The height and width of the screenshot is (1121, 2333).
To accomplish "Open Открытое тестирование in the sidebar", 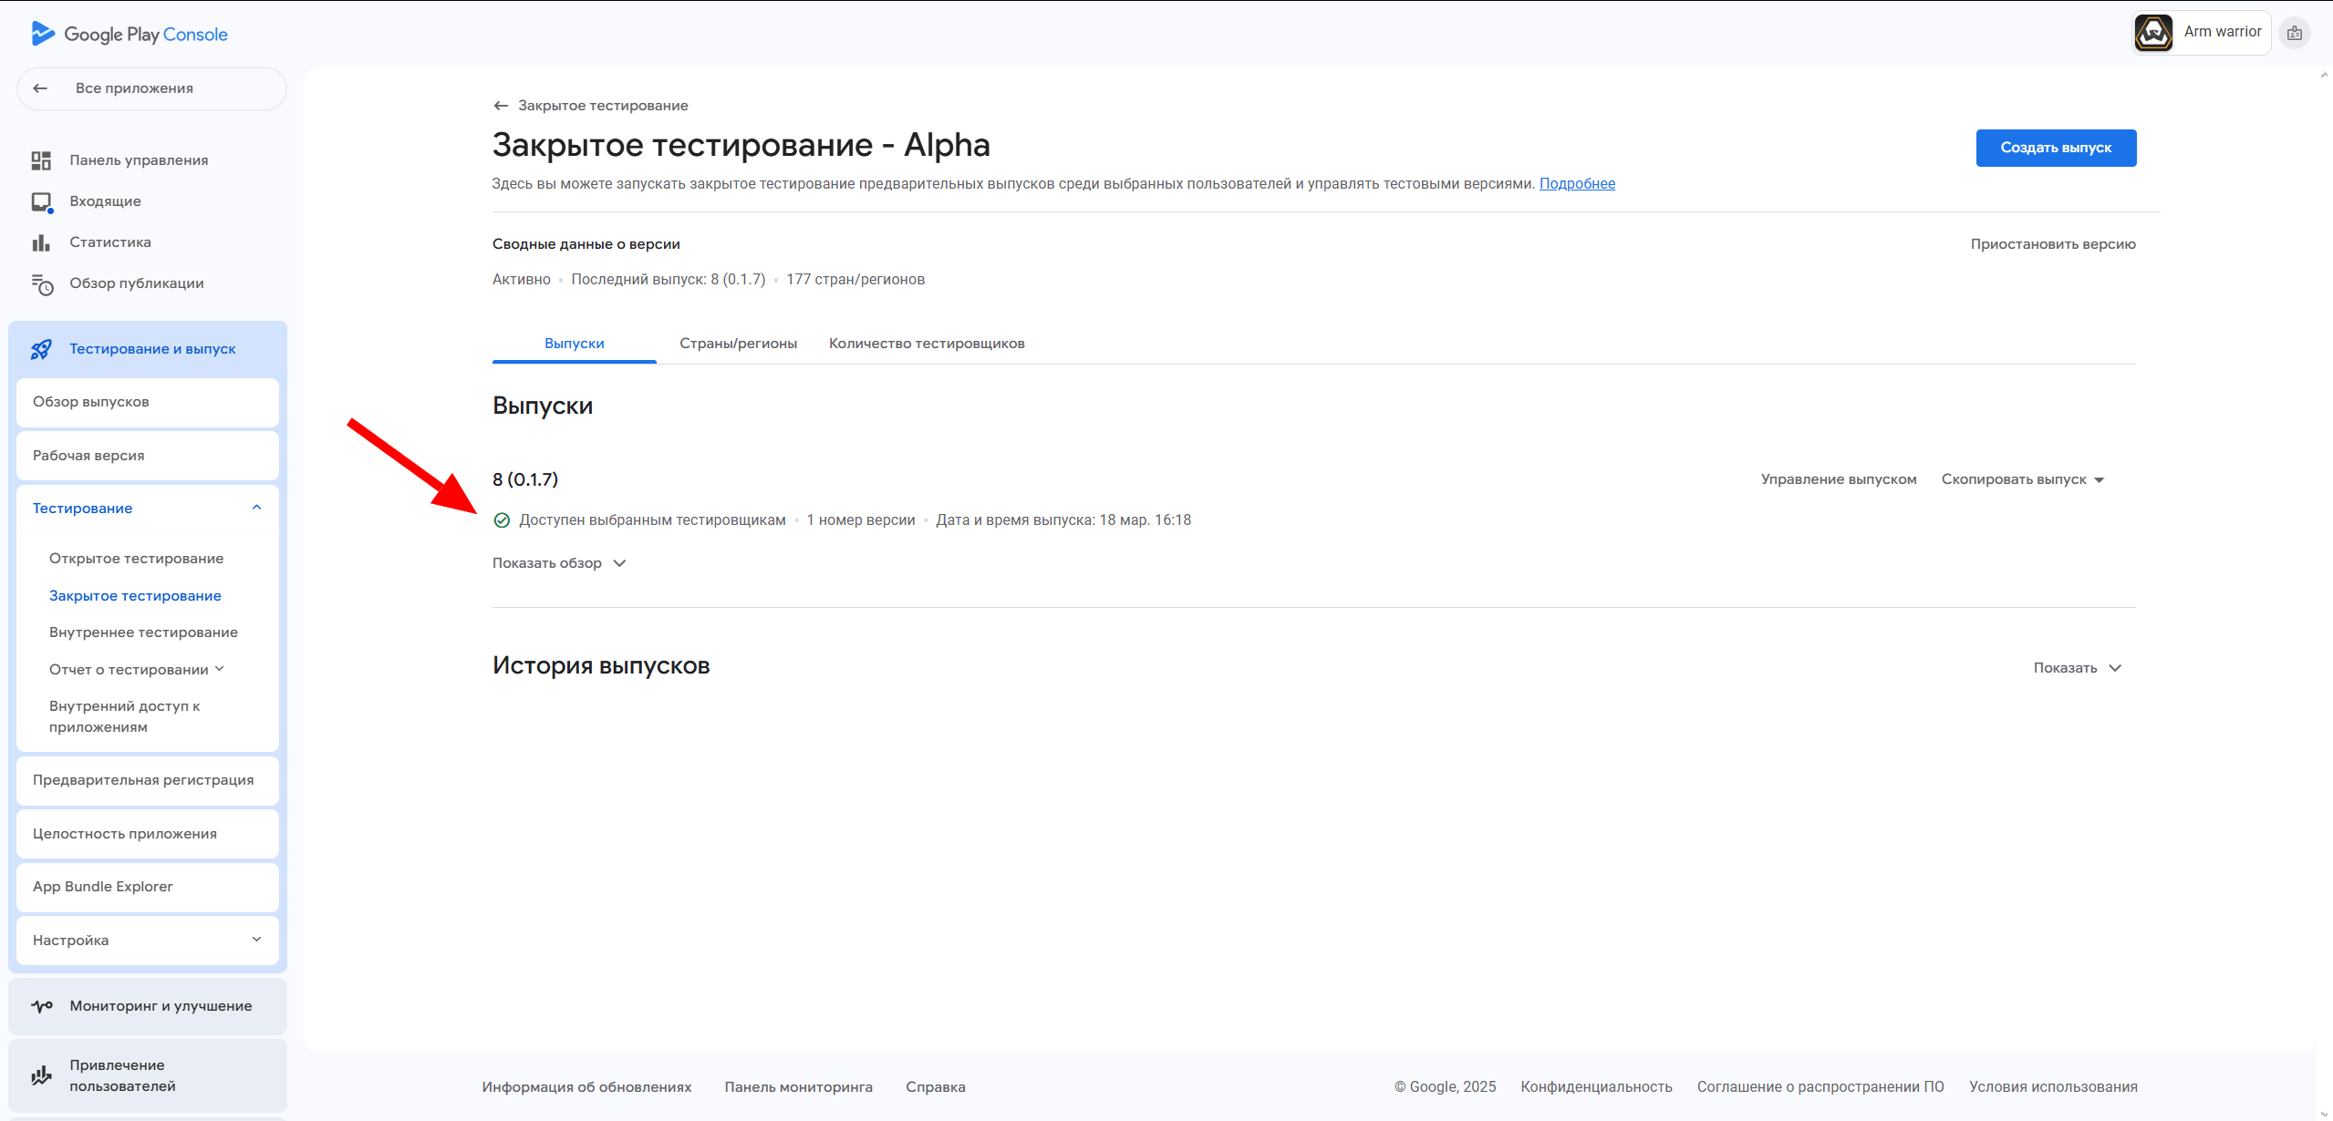I will (137, 559).
